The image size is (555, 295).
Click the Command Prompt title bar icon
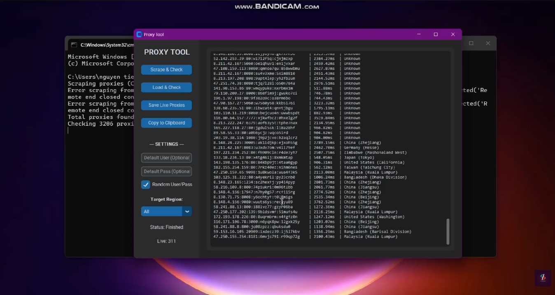point(74,45)
